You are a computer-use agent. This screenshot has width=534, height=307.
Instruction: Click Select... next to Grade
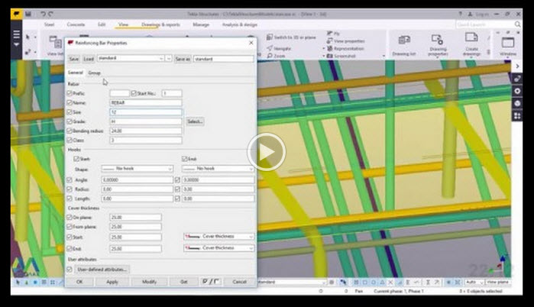point(195,121)
